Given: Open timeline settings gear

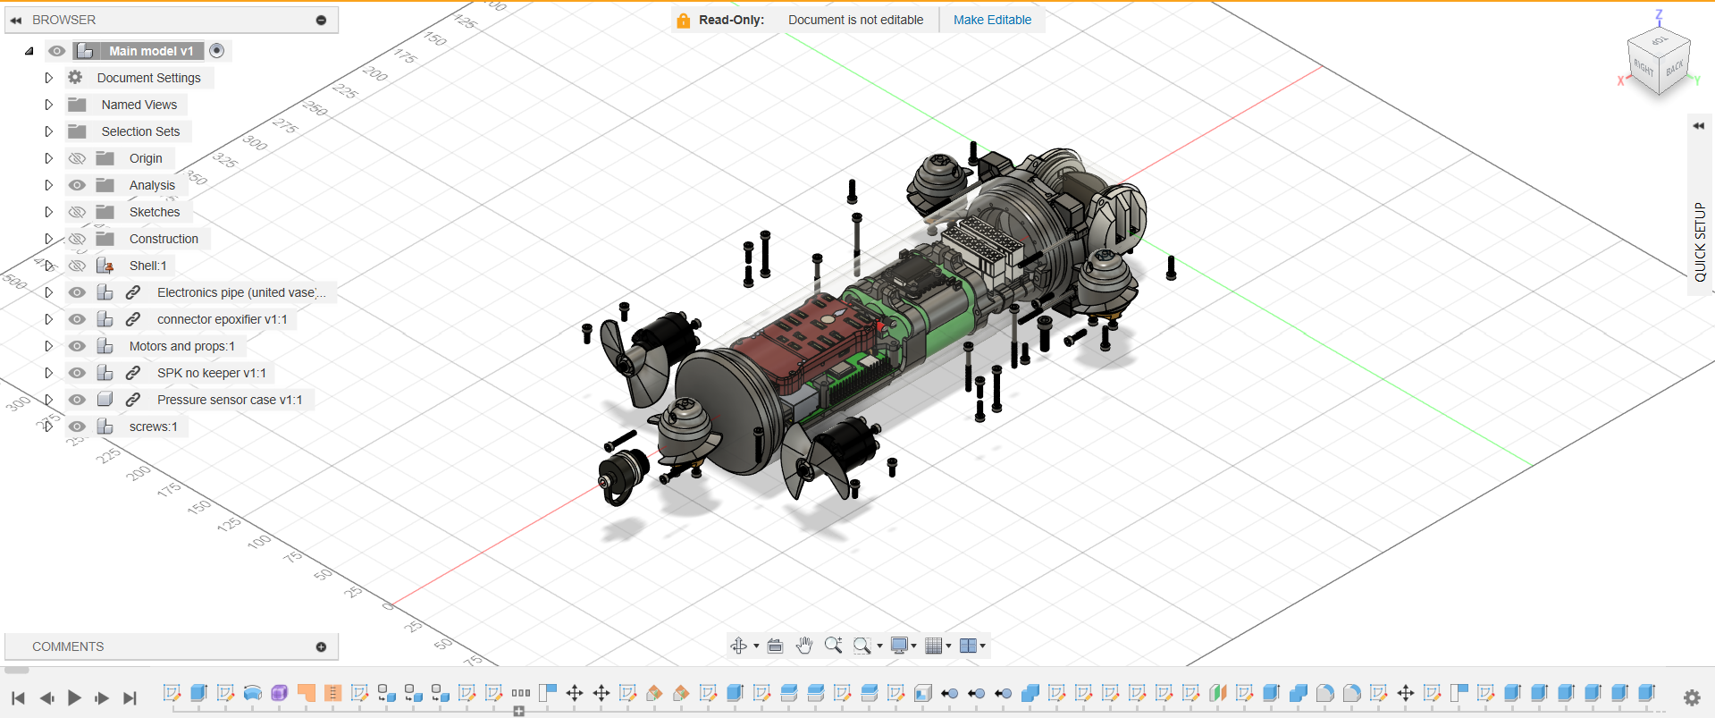Looking at the screenshot, I should click(x=1692, y=697).
